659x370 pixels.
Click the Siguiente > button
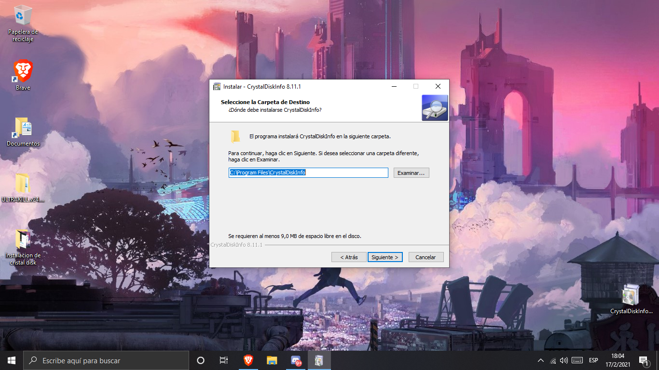pyautogui.click(x=385, y=257)
